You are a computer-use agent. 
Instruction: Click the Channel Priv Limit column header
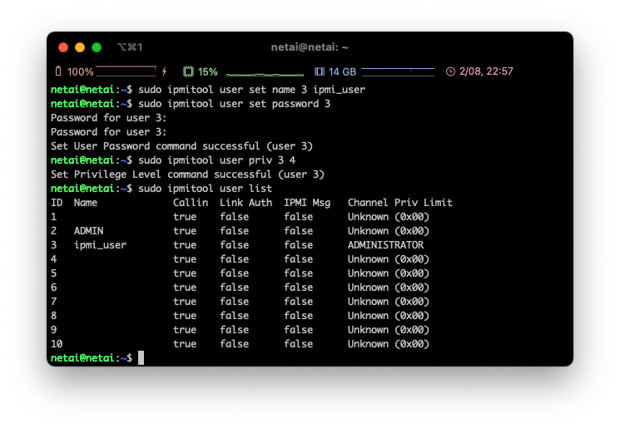[x=399, y=203]
